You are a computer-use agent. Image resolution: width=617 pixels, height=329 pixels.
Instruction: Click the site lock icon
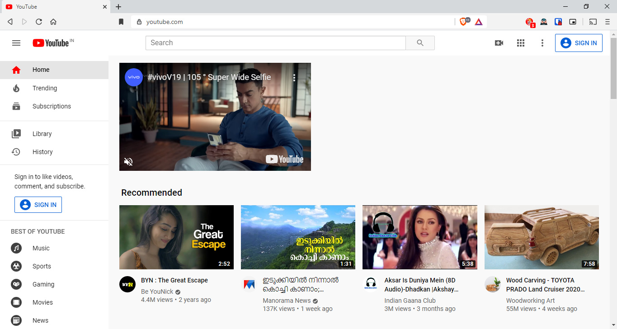(139, 22)
